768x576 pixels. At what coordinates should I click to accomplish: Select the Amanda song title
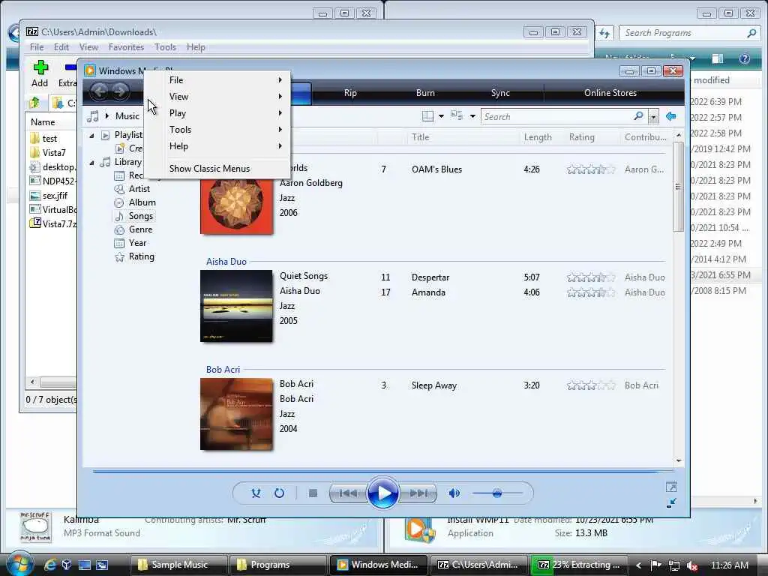pos(428,292)
